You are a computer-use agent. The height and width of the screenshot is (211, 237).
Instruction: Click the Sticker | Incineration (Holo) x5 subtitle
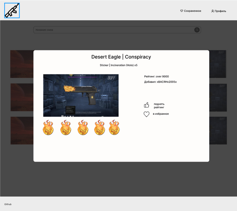coord(118,65)
